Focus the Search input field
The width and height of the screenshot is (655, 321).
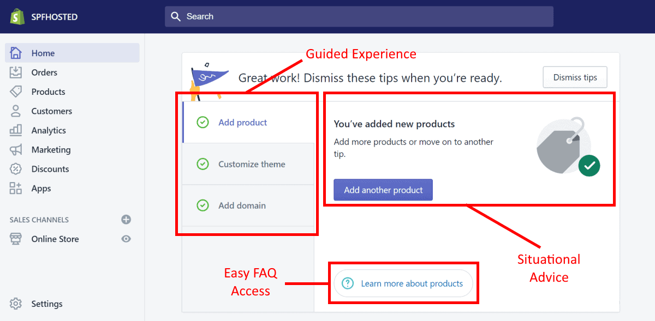[359, 16]
